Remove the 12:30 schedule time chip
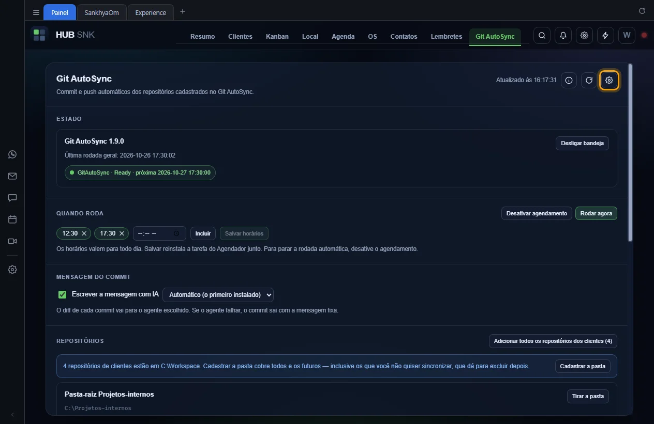 [x=84, y=233]
